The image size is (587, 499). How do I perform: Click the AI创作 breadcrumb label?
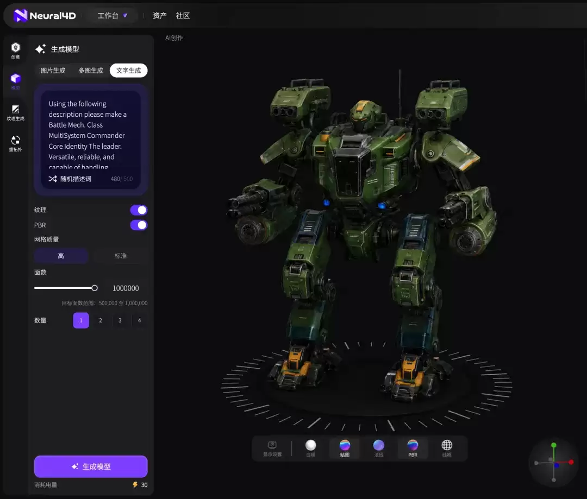click(x=174, y=38)
